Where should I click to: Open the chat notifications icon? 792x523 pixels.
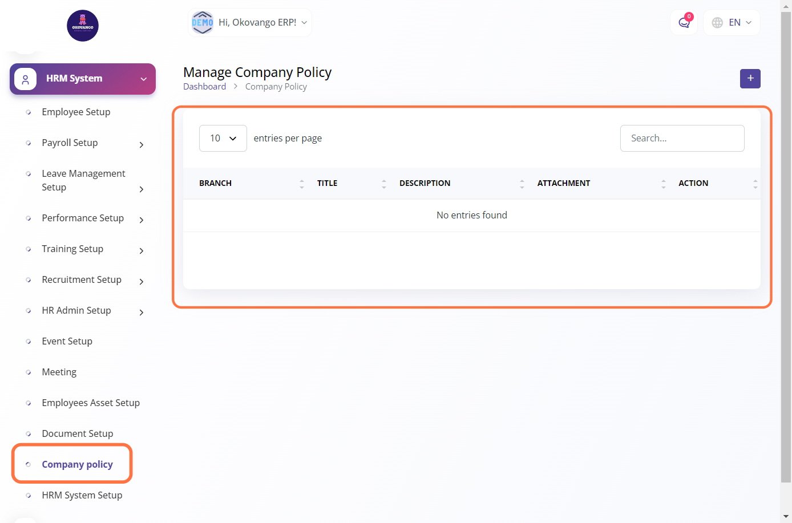pyautogui.click(x=684, y=23)
